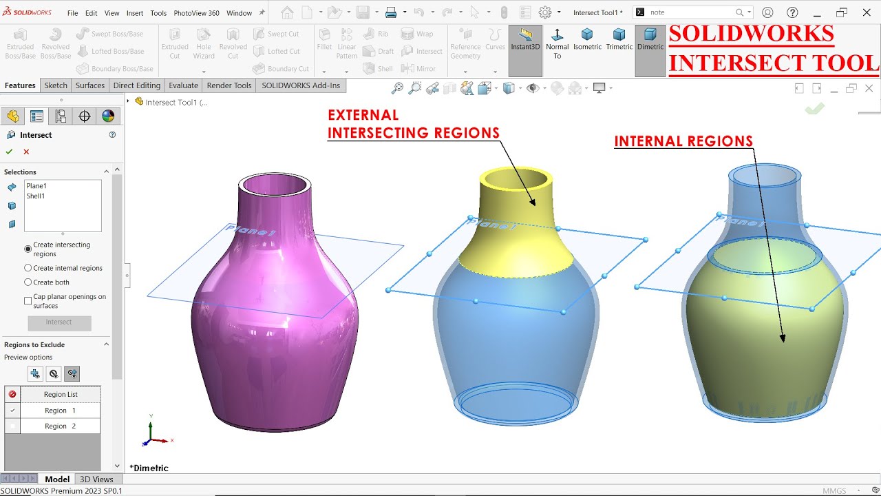This screenshot has width=881, height=496.
Task: Open the DisplayManager color sphere tab
Action: 108,116
